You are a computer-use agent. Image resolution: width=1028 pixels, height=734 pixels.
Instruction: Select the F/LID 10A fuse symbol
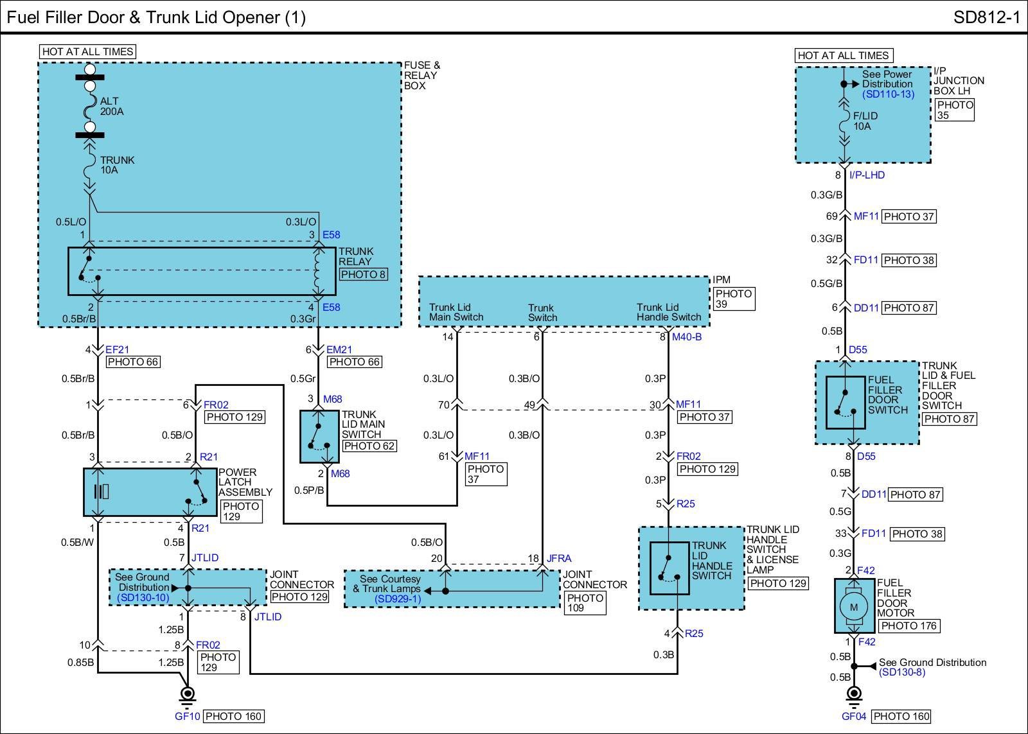(x=844, y=121)
